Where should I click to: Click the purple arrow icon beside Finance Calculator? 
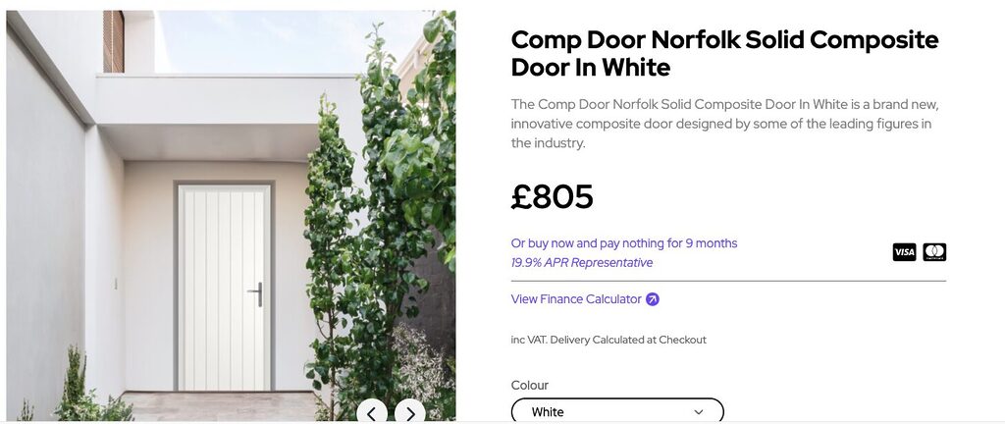(653, 299)
